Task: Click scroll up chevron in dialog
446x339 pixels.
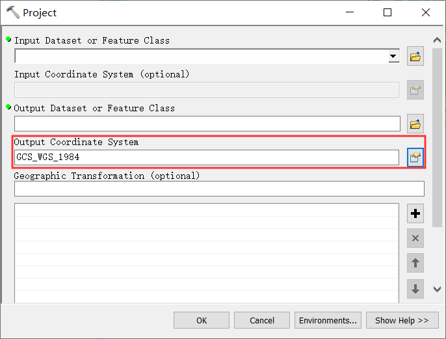Action: tap(437, 40)
